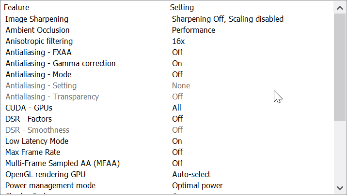347x195 pixels.
Task: Click the scroll down arrow
Action: click(340, 187)
